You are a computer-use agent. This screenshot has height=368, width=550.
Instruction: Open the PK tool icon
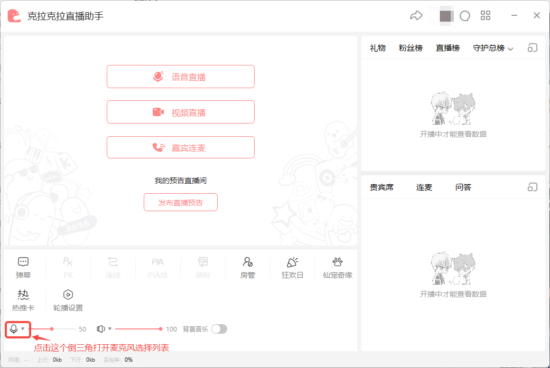(x=68, y=268)
